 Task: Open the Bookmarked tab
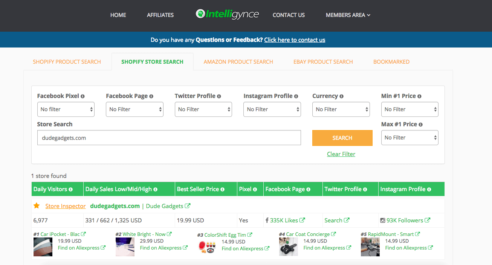coord(391,62)
